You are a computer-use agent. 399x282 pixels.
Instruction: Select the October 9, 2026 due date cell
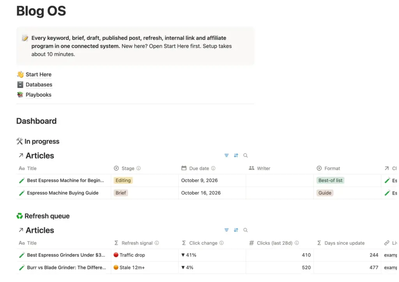212,181
